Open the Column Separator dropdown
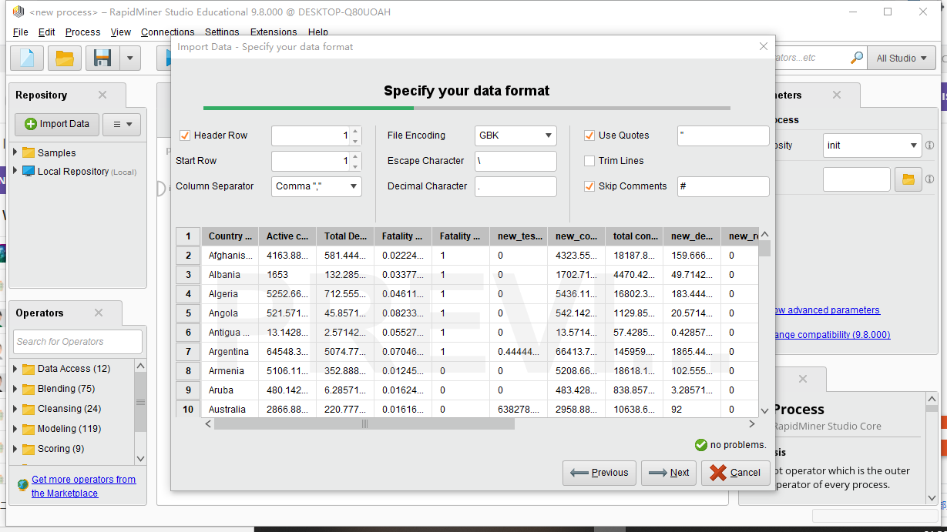 pos(317,186)
